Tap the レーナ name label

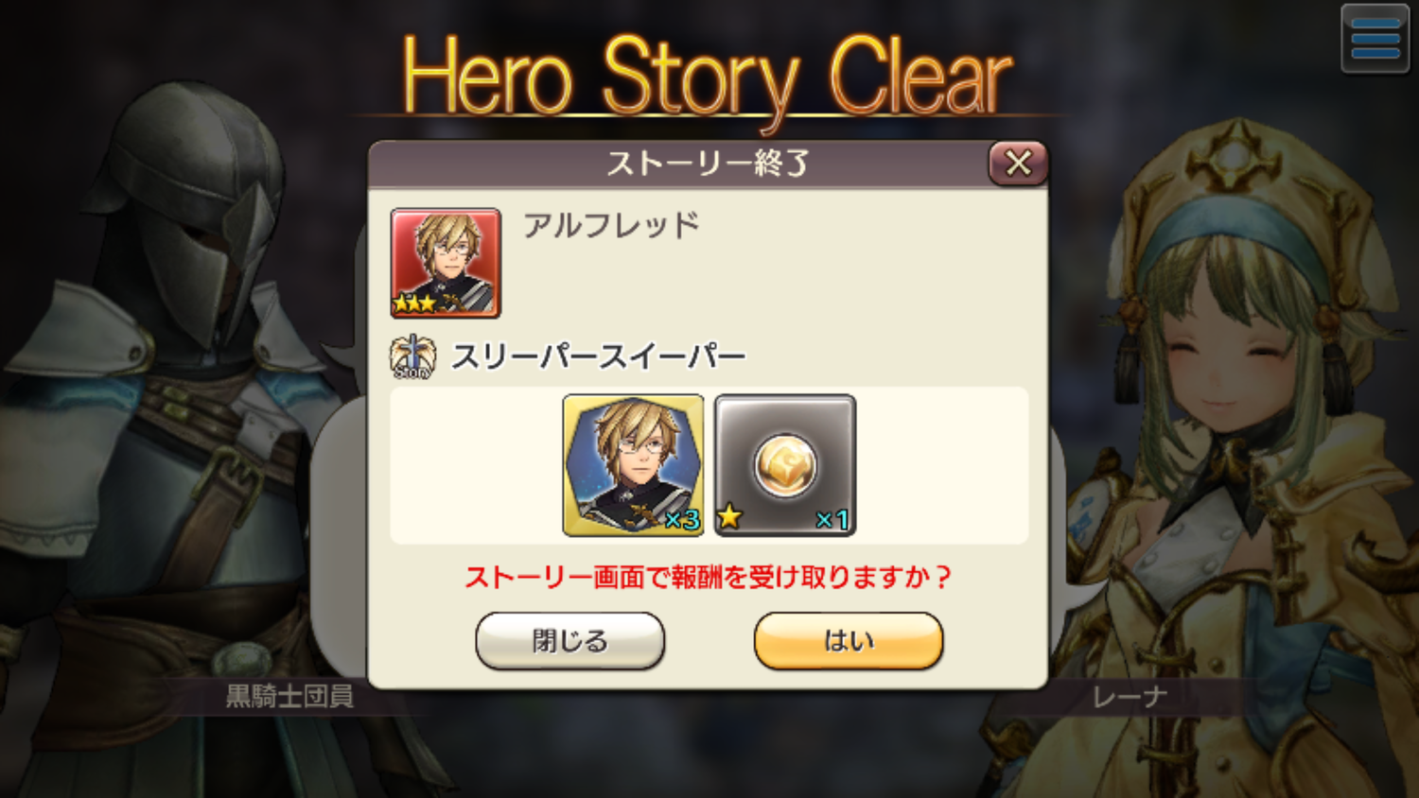pos(1130,698)
